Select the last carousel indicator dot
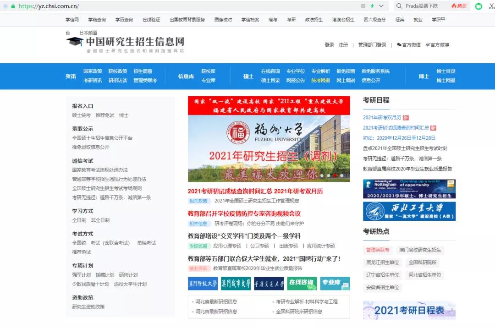This screenshot has width=495, height=328. pyautogui.click(x=341, y=175)
